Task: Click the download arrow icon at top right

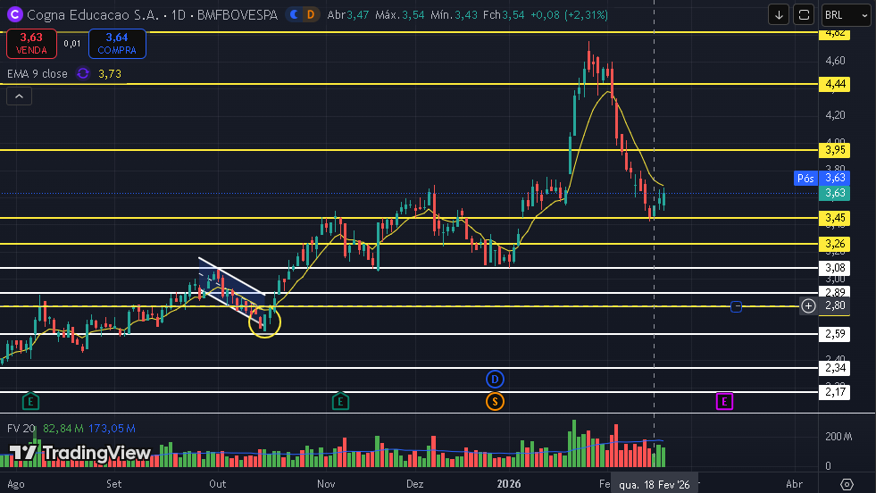Action: pyautogui.click(x=779, y=15)
